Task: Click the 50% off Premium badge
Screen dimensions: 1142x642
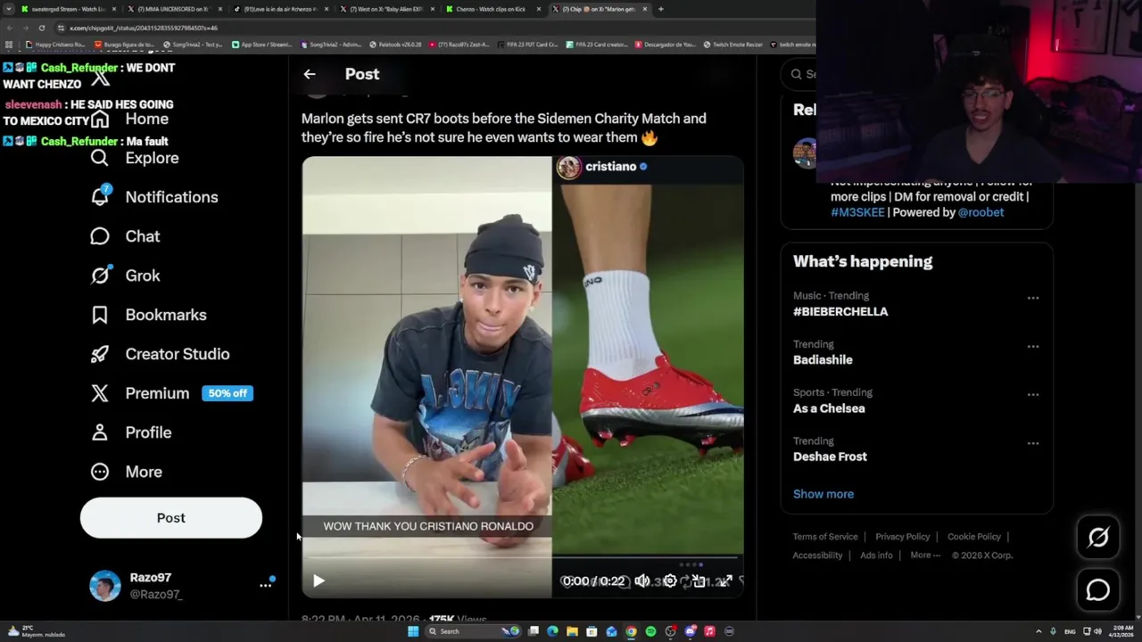Action: pyautogui.click(x=228, y=393)
